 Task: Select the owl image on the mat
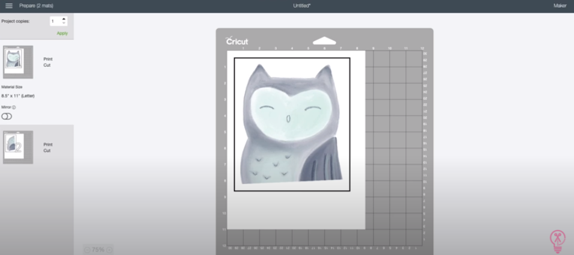click(292, 124)
